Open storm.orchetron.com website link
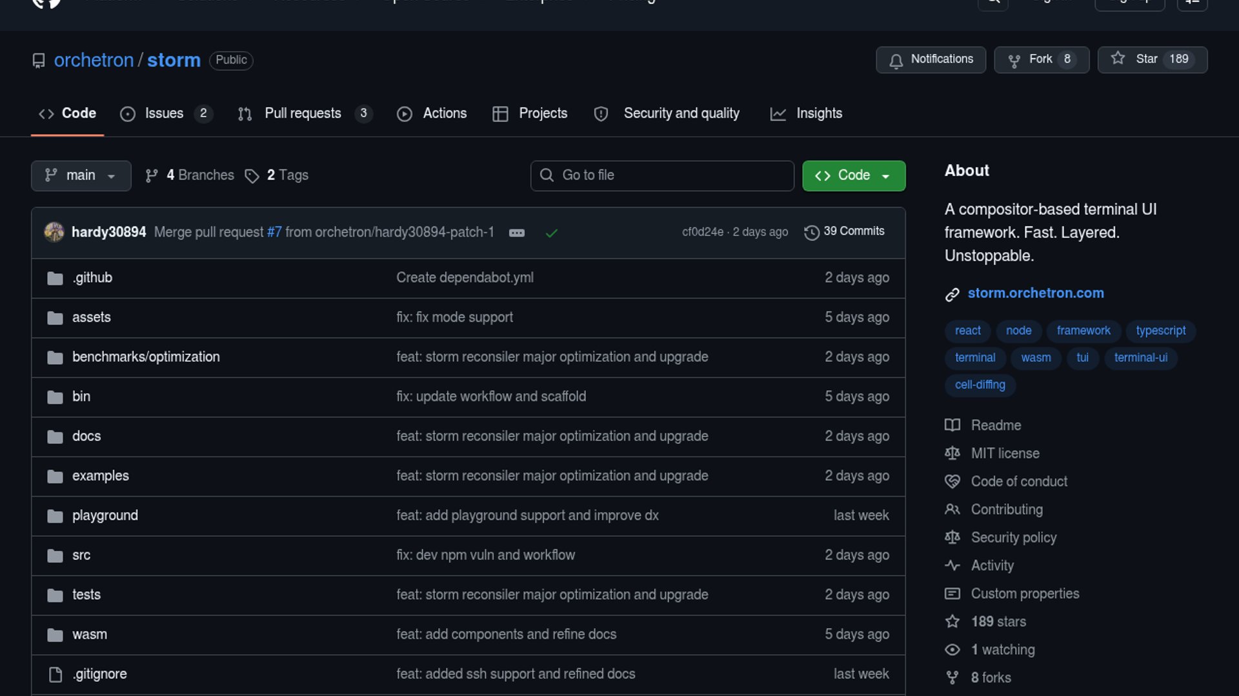 tap(1035, 293)
